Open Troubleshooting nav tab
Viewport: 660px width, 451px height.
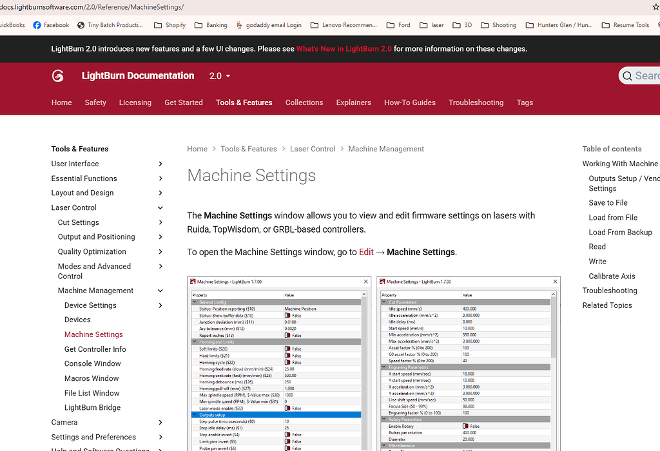pyautogui.click(x=476, y=102)
